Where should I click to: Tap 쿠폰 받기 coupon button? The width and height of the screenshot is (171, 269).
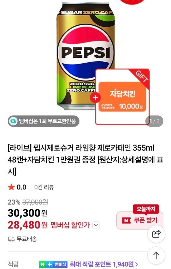point(140,220)
